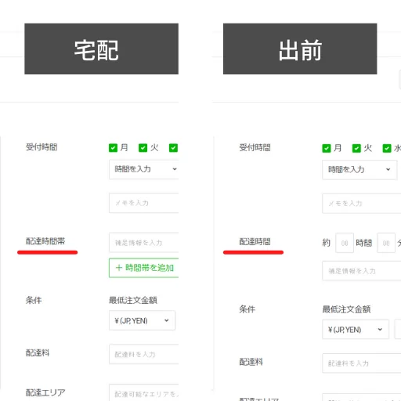Click 配達料を入力 field in 出前 panel
The width and height of the screenshot is (401, 401).
tap(362, 363)
